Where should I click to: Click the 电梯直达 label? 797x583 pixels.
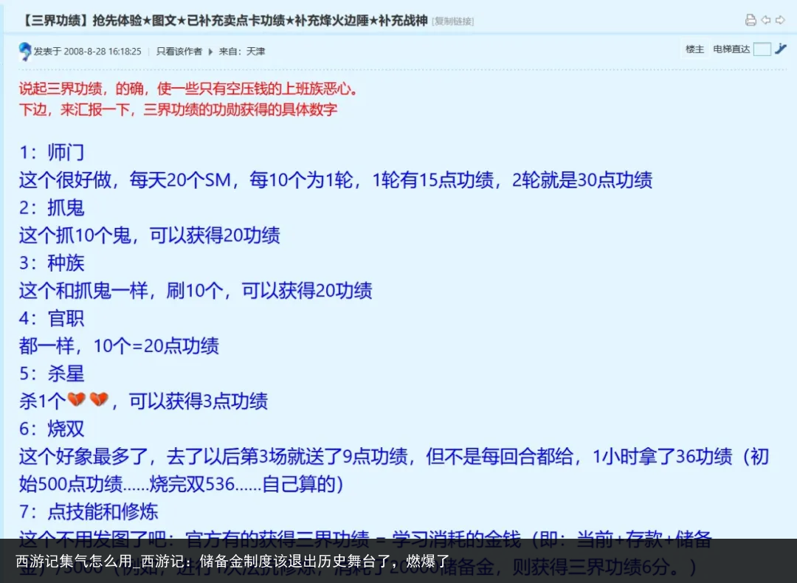point(731,49)
